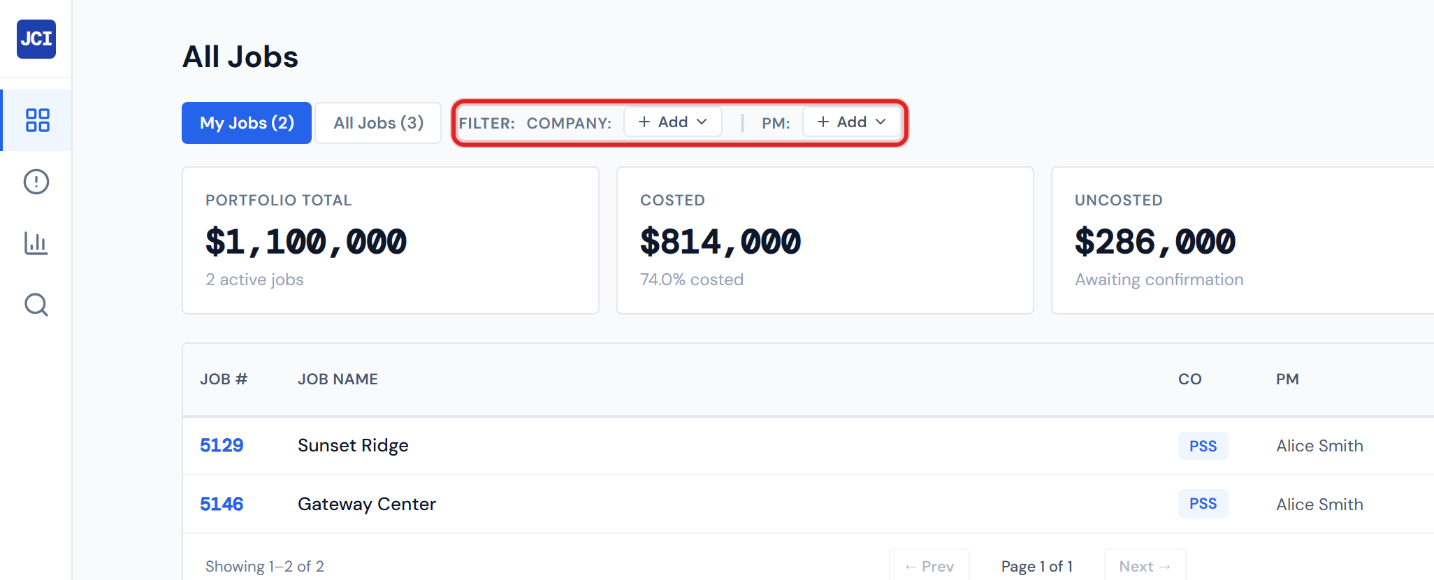Toggle a company filter via COMPANY Add
The height and width of the screenshot is (580, 1434).
point(672,122)
